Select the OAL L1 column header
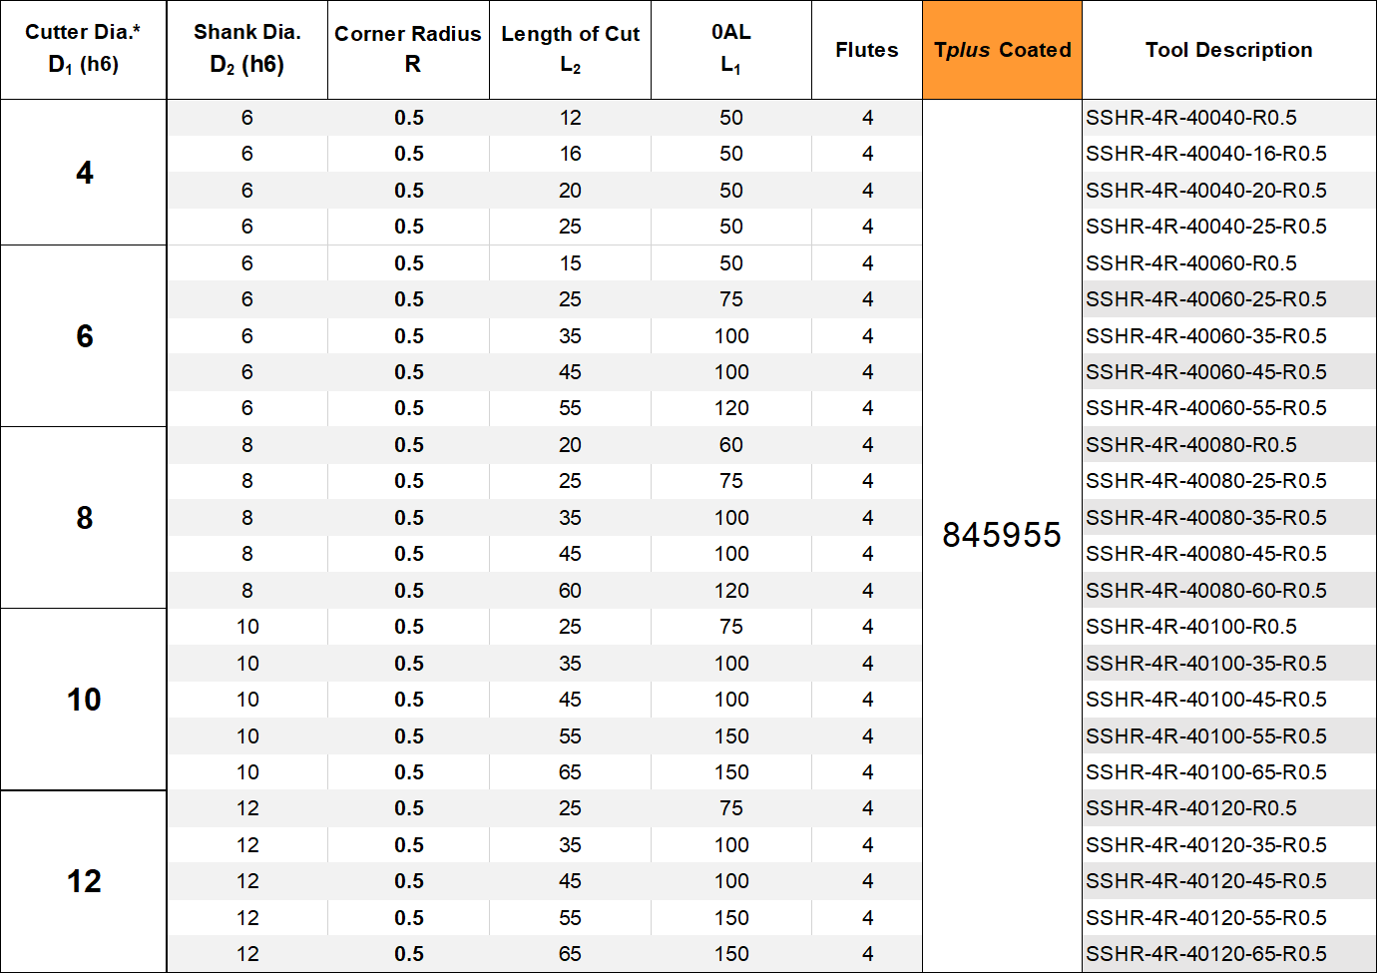1378x974 pixels. [730, 49]
